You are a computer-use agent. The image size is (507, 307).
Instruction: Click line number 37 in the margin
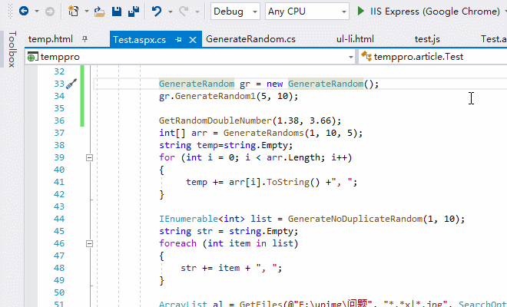pyautogui.click(x=59, y=133)
